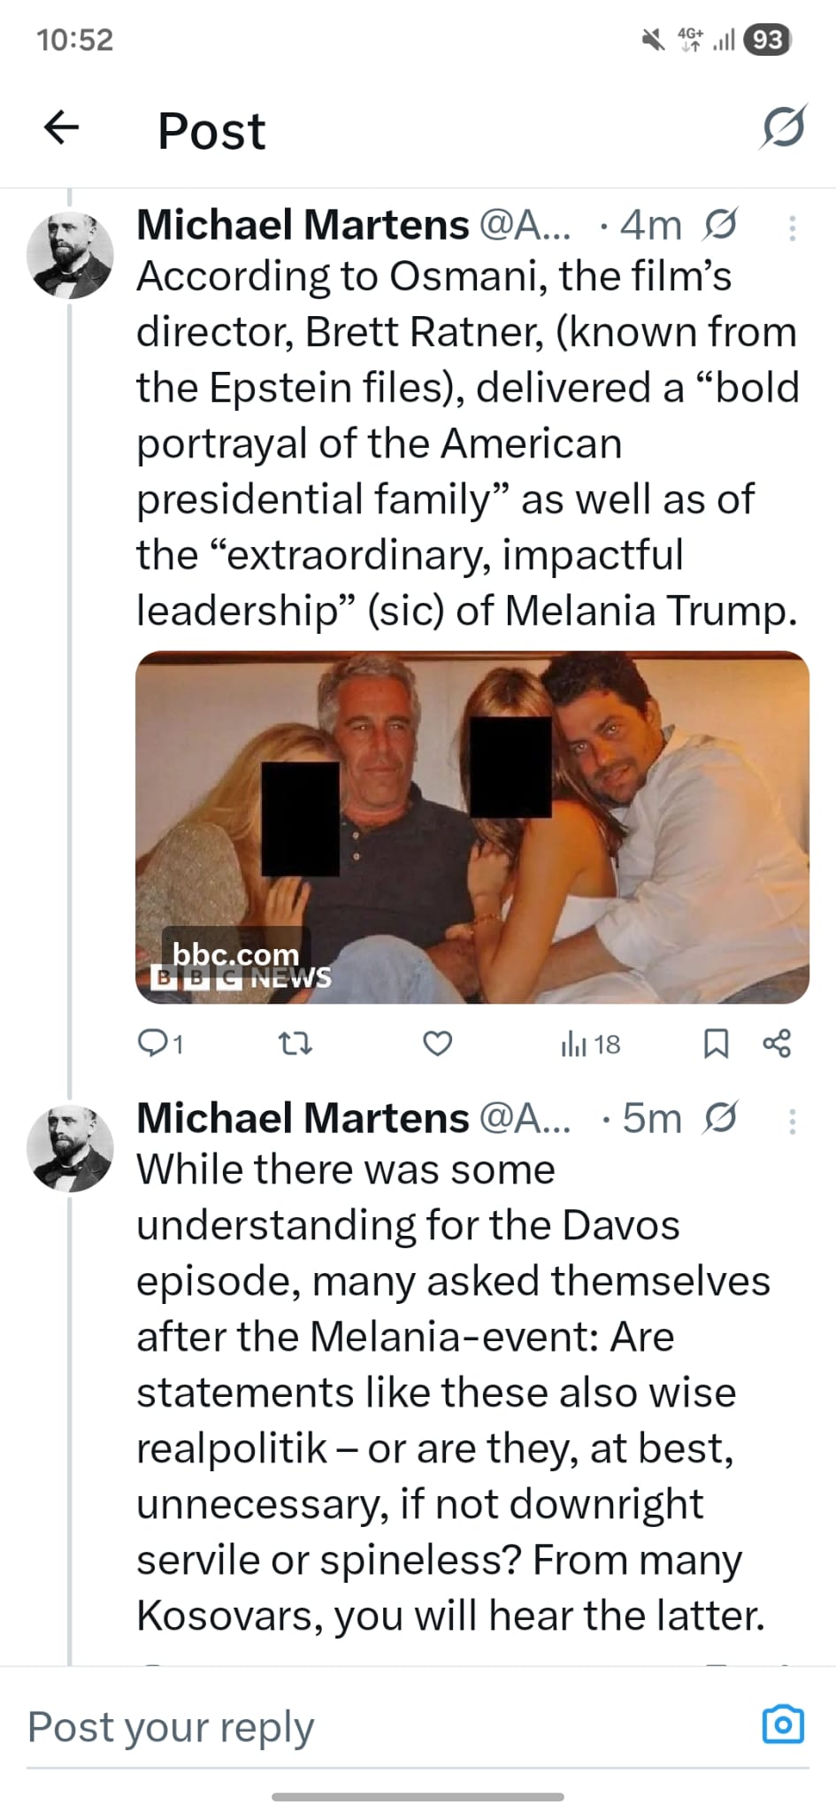View post analytics showing 18 views
Image resolution: width=836 pixels, height=1813 pixels.
pyautogui.click(x=590, y=1045)
